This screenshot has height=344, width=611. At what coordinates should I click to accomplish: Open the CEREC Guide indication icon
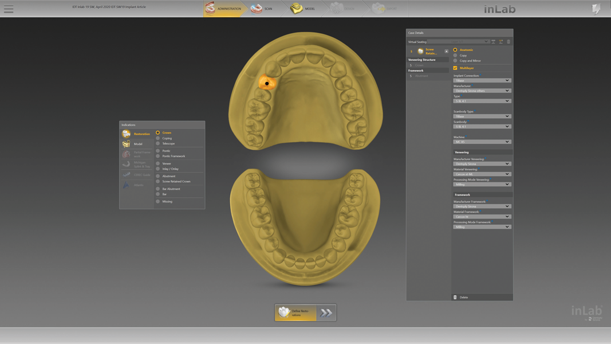pyautogui.click(x=127, y=175)
